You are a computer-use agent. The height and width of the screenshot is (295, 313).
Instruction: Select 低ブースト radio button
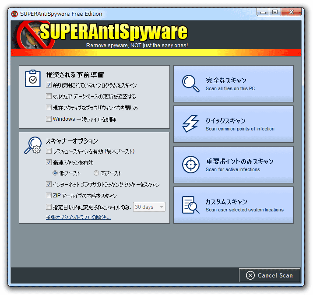(55, 173)
